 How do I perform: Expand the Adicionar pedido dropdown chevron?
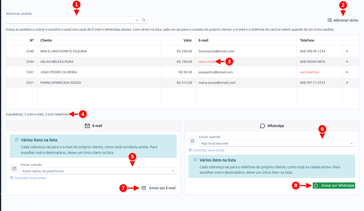(x=137, y=20)
